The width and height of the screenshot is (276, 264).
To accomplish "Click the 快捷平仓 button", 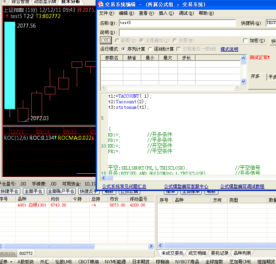I will tap(10, 191).
